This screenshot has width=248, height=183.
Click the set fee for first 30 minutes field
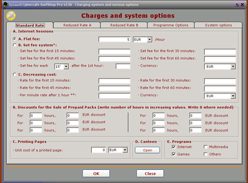220,52
